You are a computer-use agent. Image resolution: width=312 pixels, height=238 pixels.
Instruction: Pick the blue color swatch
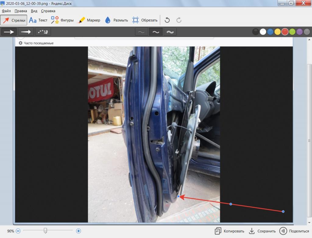(270, 32)
